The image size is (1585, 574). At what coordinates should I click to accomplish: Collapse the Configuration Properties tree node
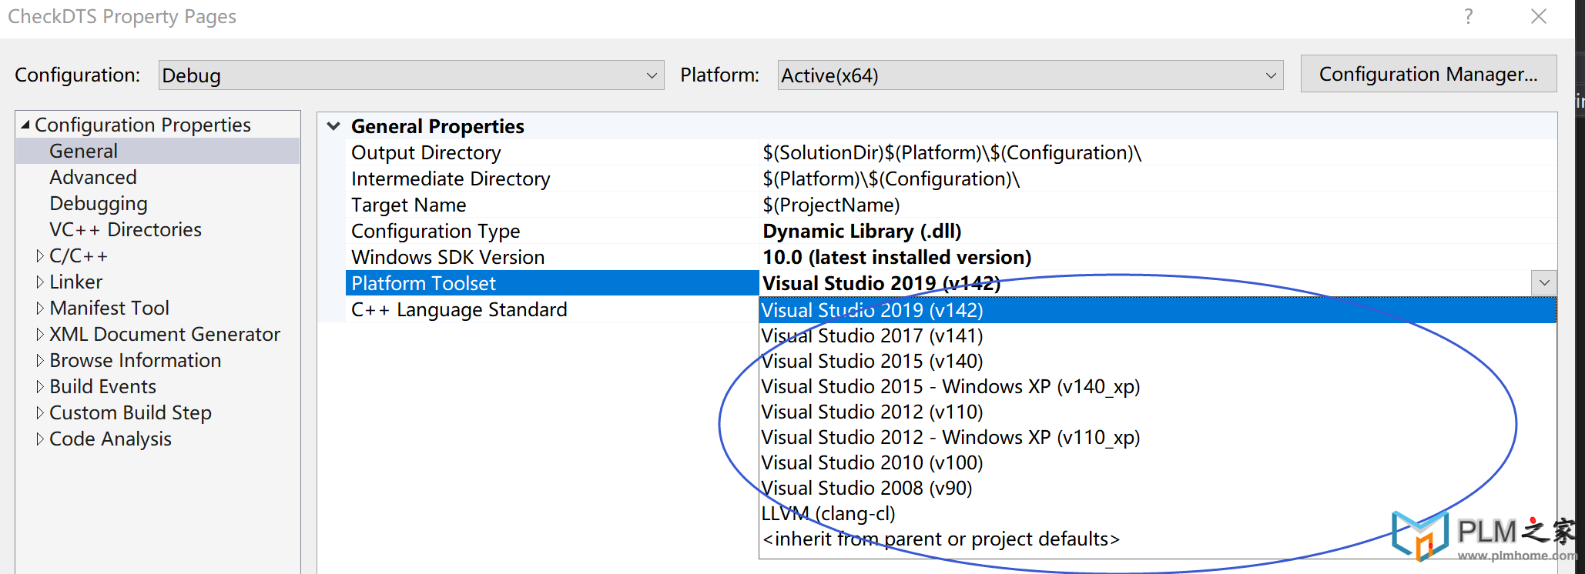(x=25, y=125)
